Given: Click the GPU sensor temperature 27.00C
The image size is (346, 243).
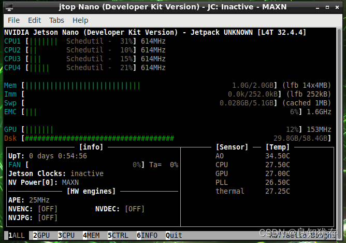Looking at the screenshot, I should pos(278,173).
